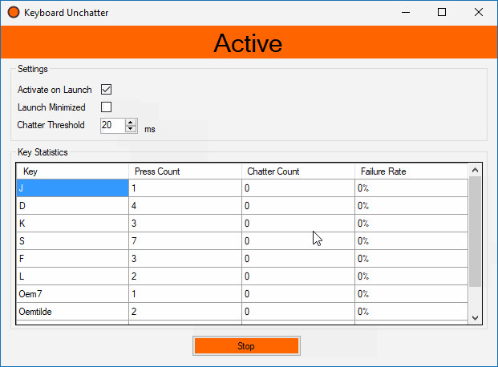
Task: Click the failure rate cell in the J row
Action: 411,188
